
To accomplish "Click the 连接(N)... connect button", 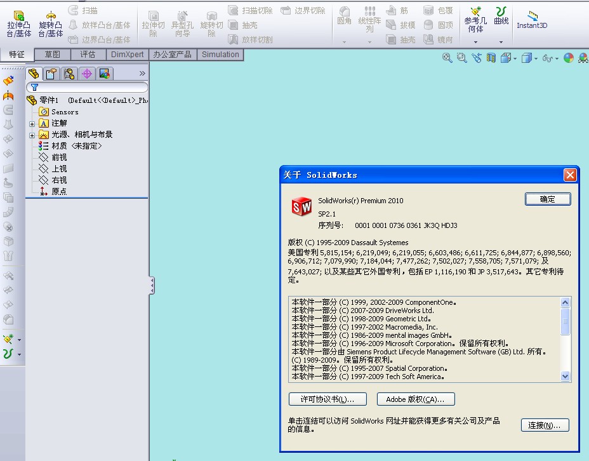I will (545, 425).
